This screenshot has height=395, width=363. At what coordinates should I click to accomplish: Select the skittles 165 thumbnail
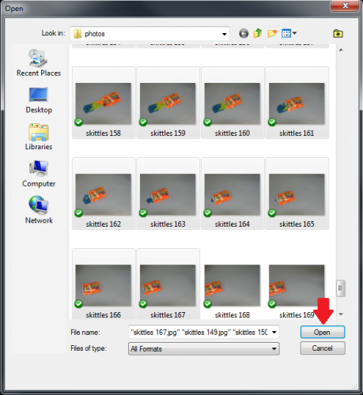[x=297, y=194]
